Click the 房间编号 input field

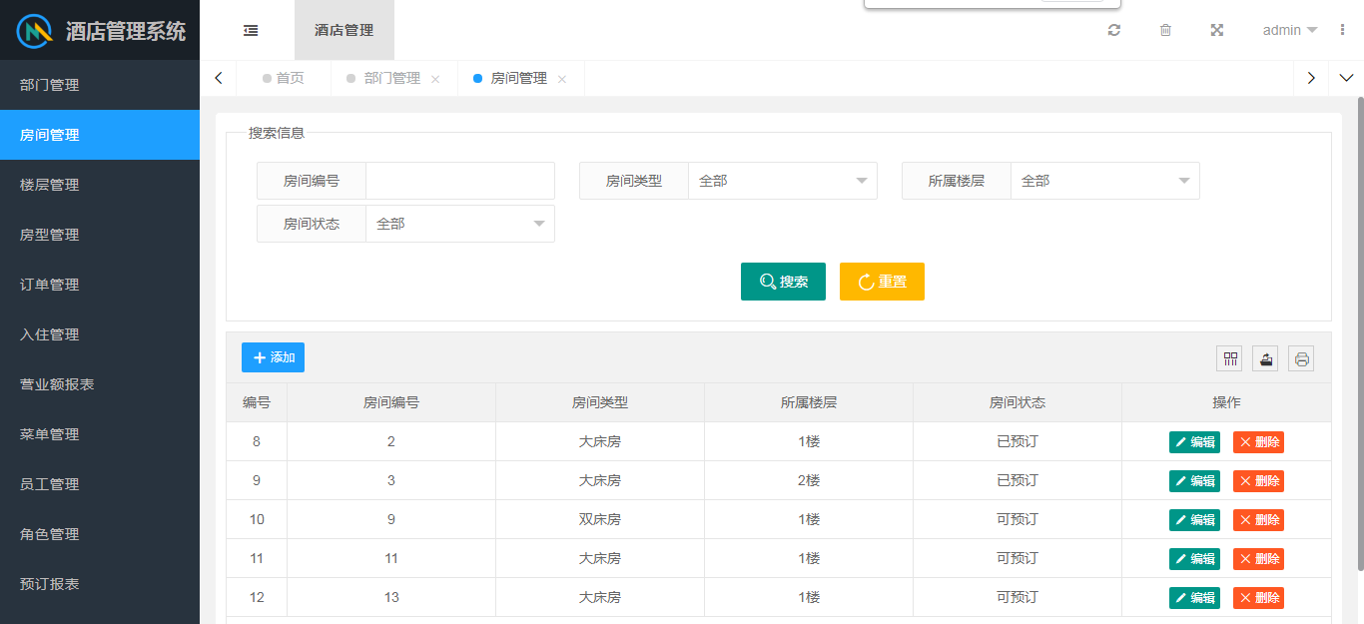pyautogui.click(x=459, y=181)
